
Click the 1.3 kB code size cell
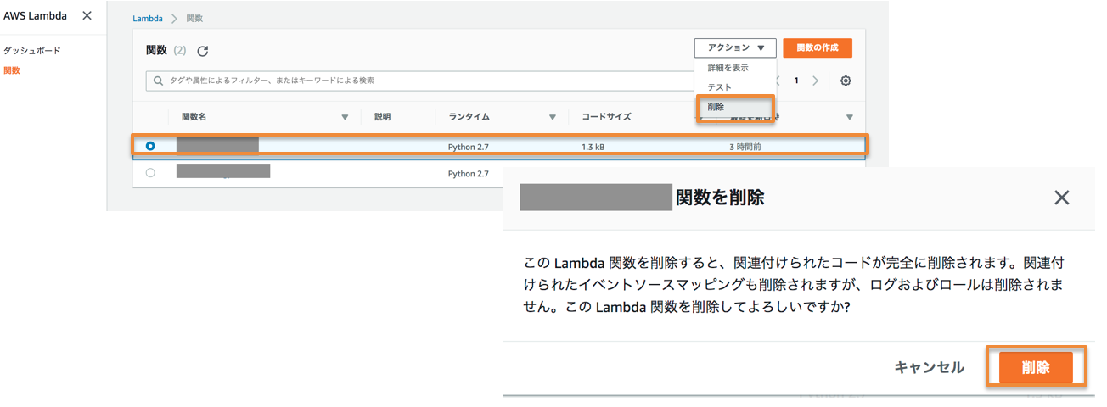coord(593,147)
